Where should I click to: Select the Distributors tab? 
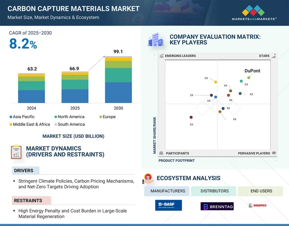(214, 191)
